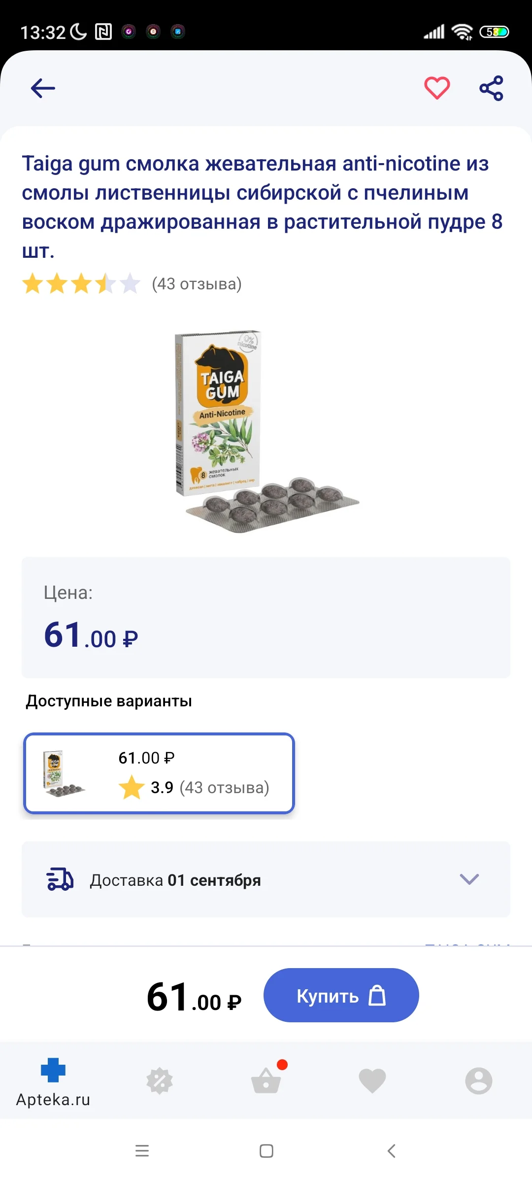Go to the favorites tab
The height and width of the screenshot is (1183, 532).
372,1081
